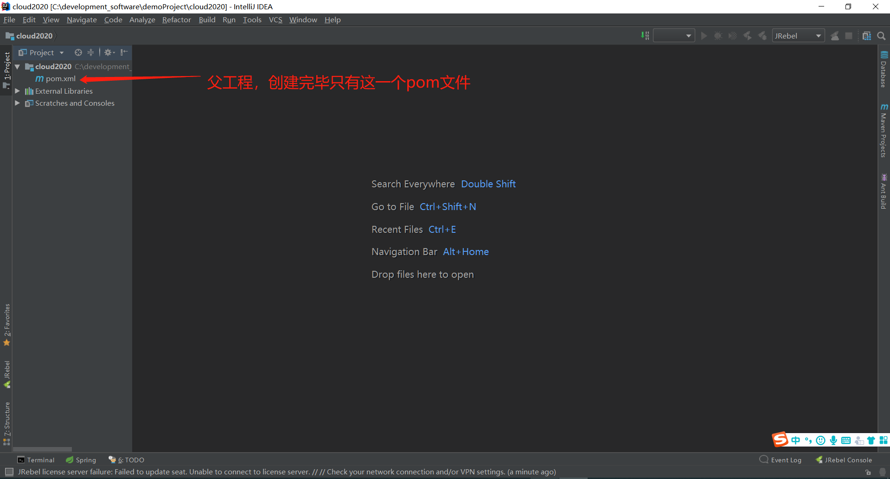Click the JRebel license failure status message
This screenshot has height=479, width=890.
(287, 472)
